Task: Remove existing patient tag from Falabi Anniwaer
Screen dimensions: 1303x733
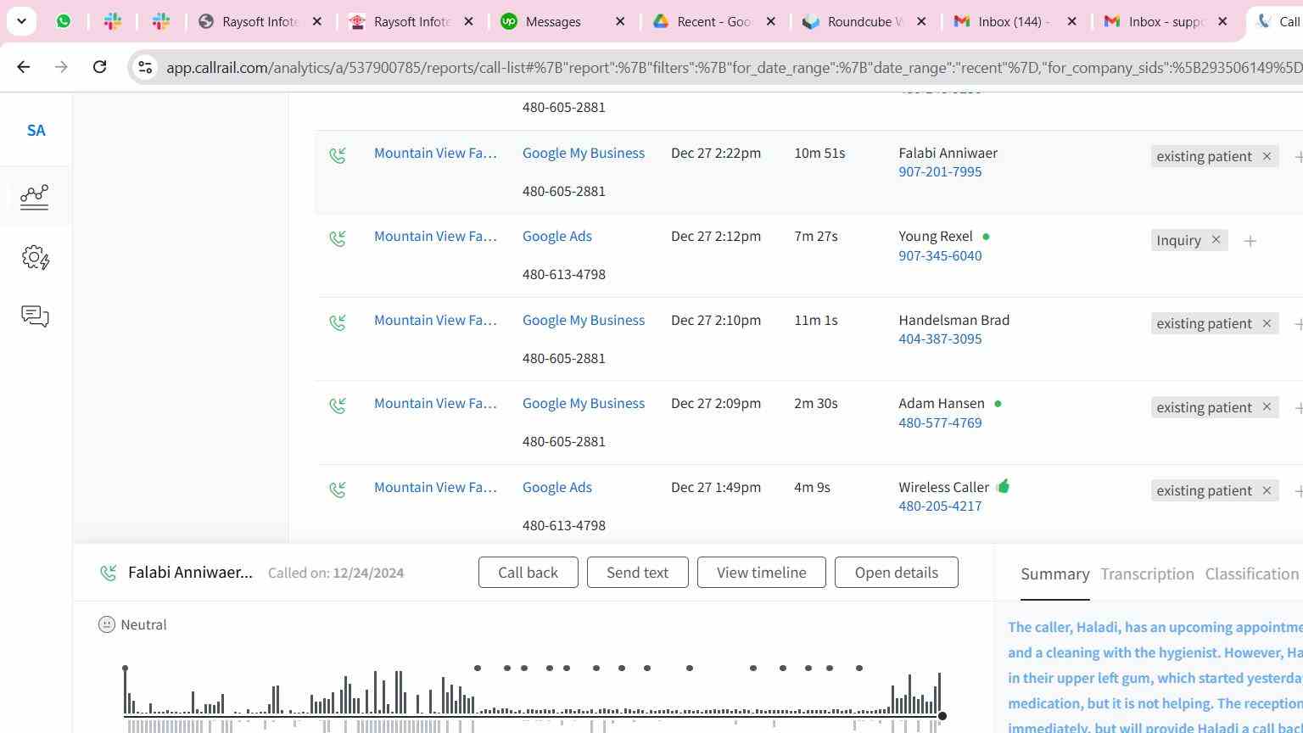Action: point(1267,156)
